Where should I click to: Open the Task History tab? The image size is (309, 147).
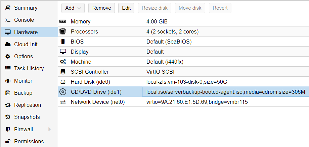click(x=29, y=69)
